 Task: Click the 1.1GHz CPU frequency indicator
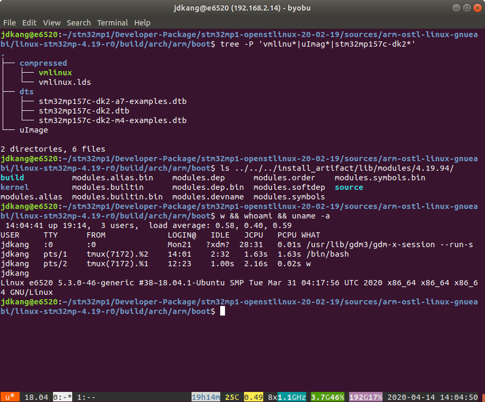[292, 397]
